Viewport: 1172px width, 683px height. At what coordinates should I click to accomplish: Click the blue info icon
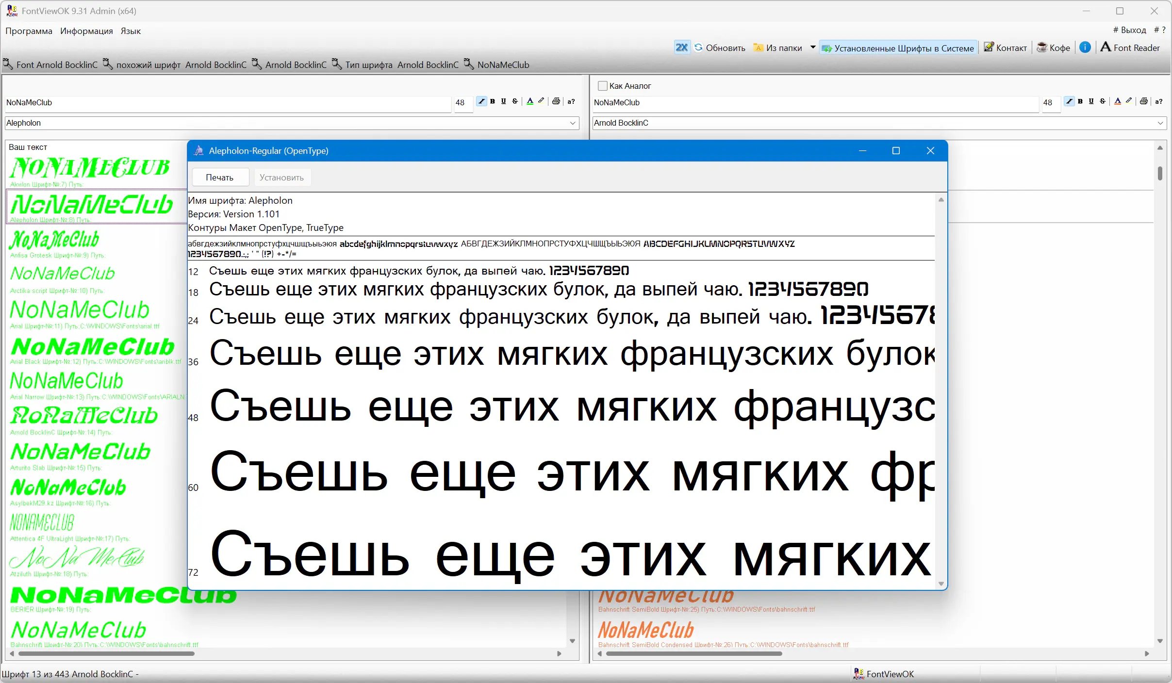pos(1085,47)
